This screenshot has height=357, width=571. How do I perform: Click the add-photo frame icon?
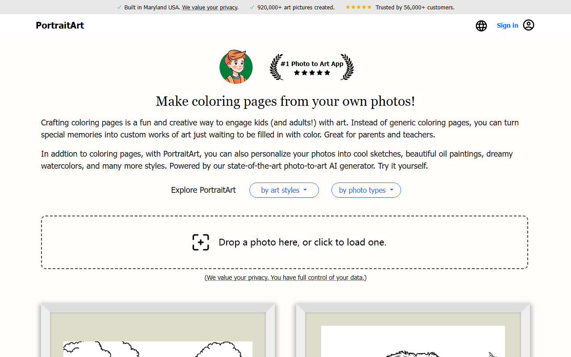tap(201, 242)
